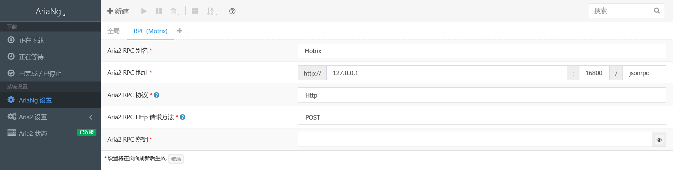Click the start download play icon

pyautogui.click(x=144, y=11)
